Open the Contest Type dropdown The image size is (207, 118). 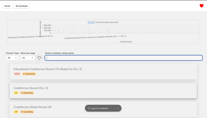coord(12,58)
